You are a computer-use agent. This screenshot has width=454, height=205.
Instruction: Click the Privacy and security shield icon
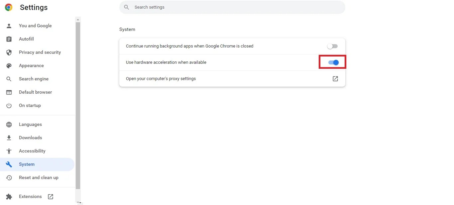click(x=9, y=52)
